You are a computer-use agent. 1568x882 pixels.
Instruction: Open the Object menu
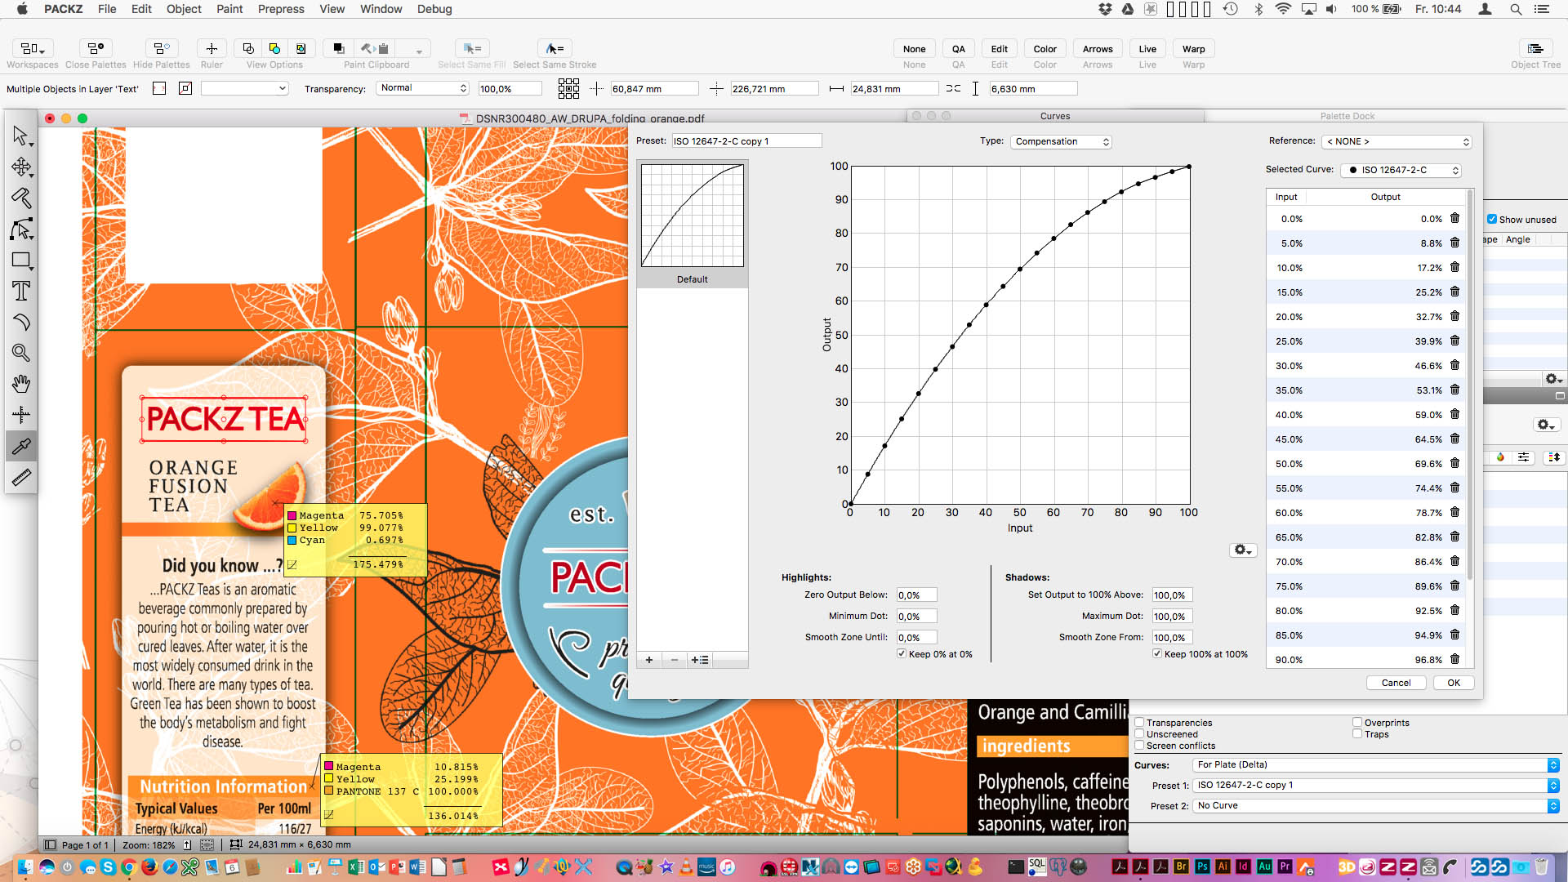pyautogui.click(x=184, y=9)
